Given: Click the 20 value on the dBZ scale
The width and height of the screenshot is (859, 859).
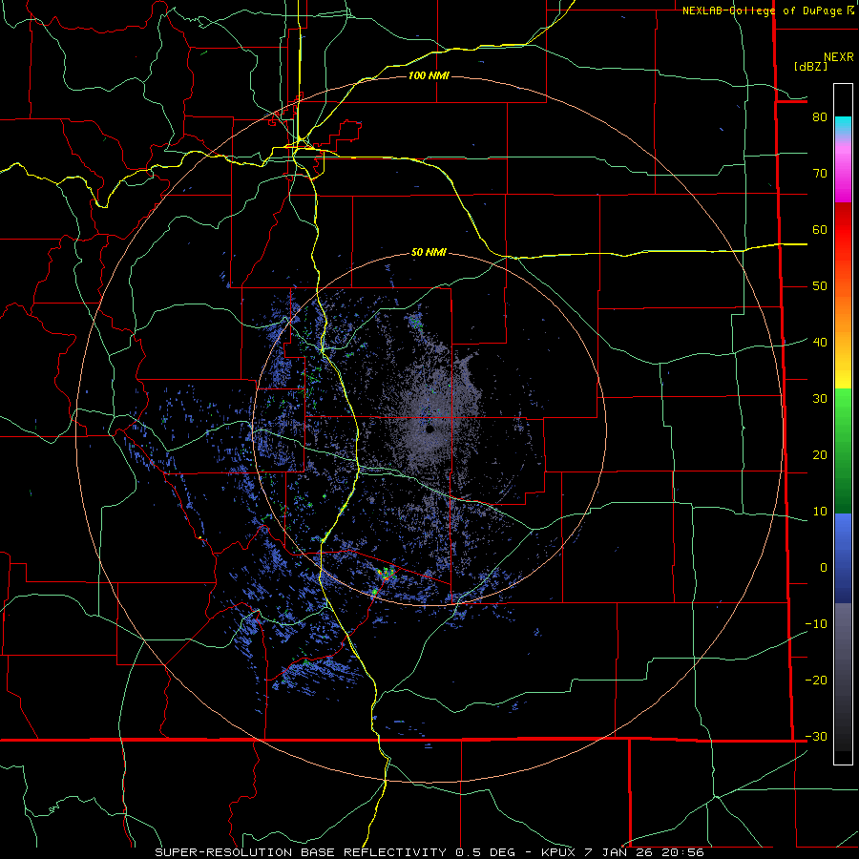Looking at the screenshot, I should pos(820,454).
